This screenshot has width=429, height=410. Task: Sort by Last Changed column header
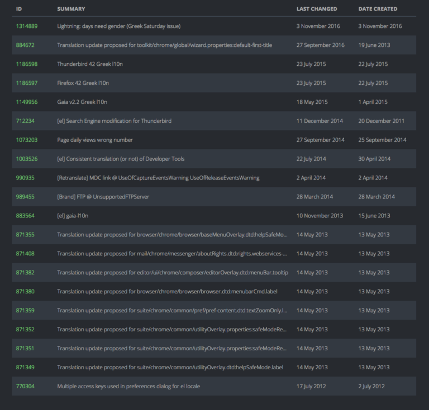pyautogui.click(x=316, y=9)
